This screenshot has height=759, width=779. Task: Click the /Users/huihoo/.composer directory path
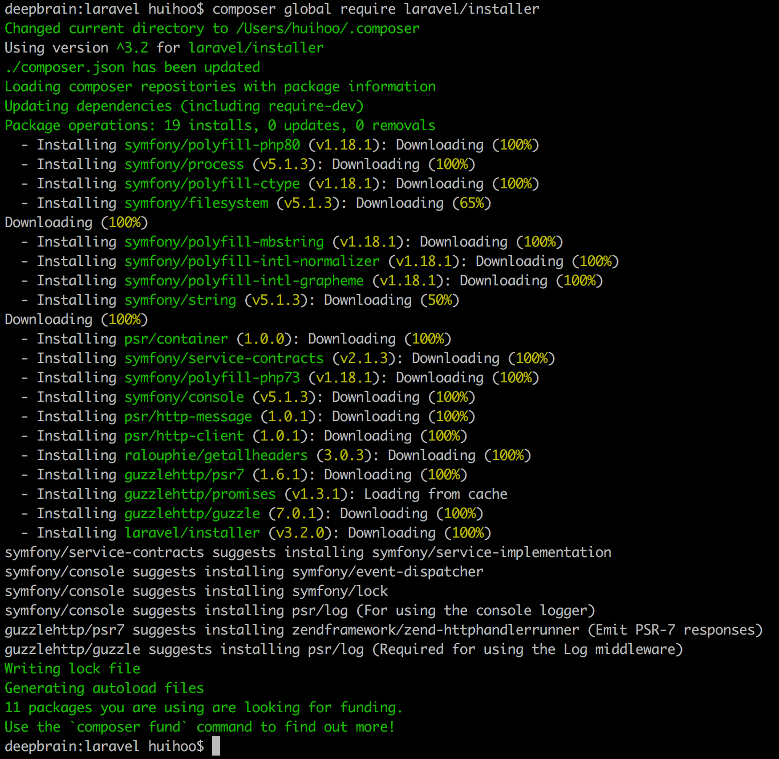(x=327, y=29)
